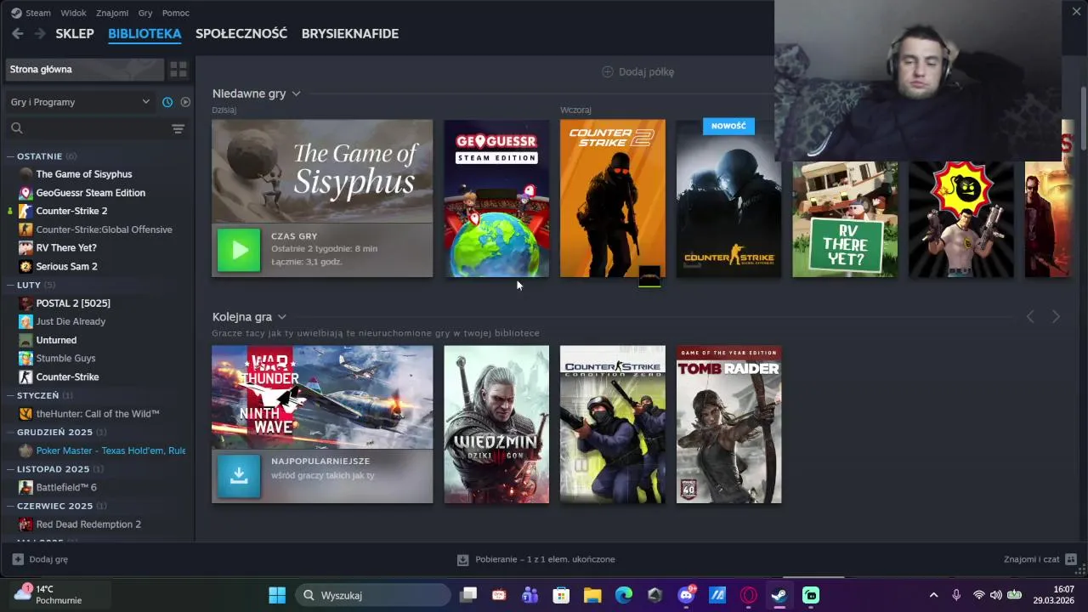Image resolution: width=1088 pixels, height=612 pixels.
Task: Collapse the LISTOPAD 2025 category
Action: pos(11,469)
